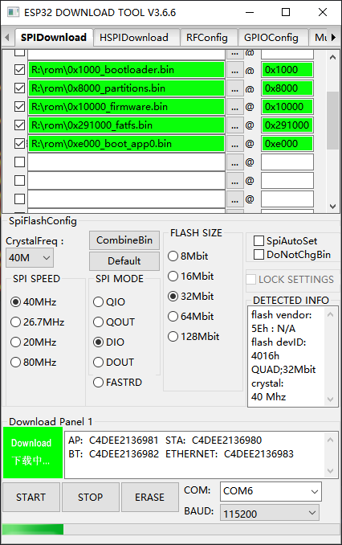
Task: Click the boot_app0.bin path field
Action: coord(126,144)
